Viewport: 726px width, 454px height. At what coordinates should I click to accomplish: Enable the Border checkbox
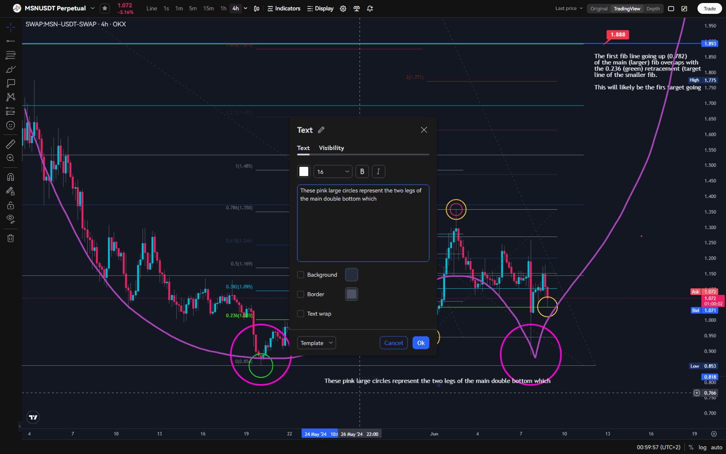[301, 294]
